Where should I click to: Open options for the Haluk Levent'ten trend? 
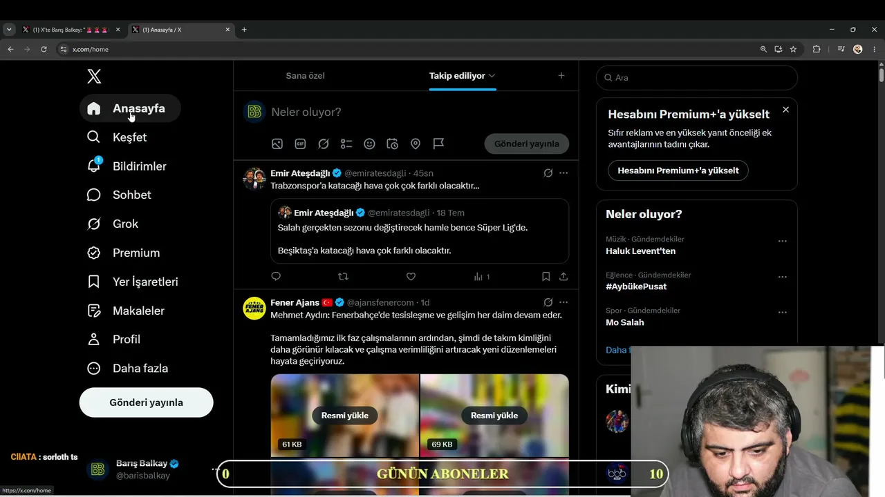pos(783,241)
